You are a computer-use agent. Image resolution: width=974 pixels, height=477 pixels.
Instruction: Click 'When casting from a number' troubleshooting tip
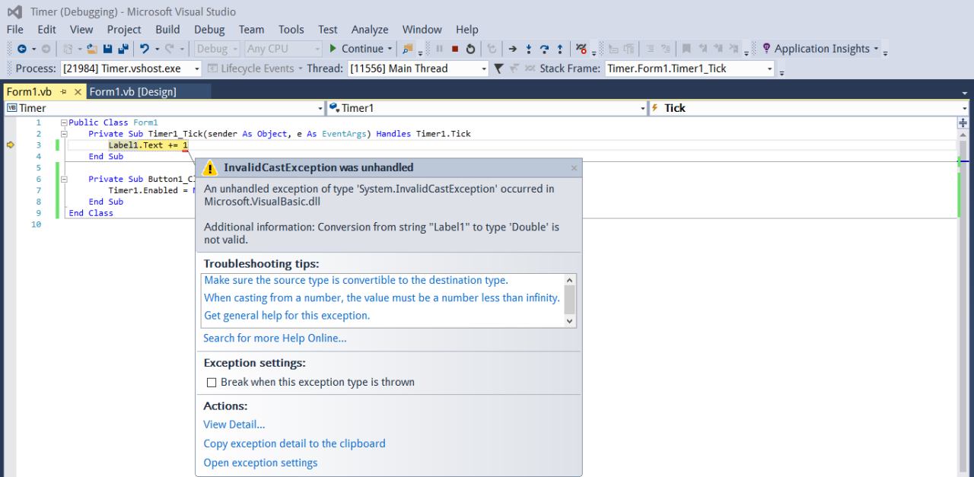382,297
